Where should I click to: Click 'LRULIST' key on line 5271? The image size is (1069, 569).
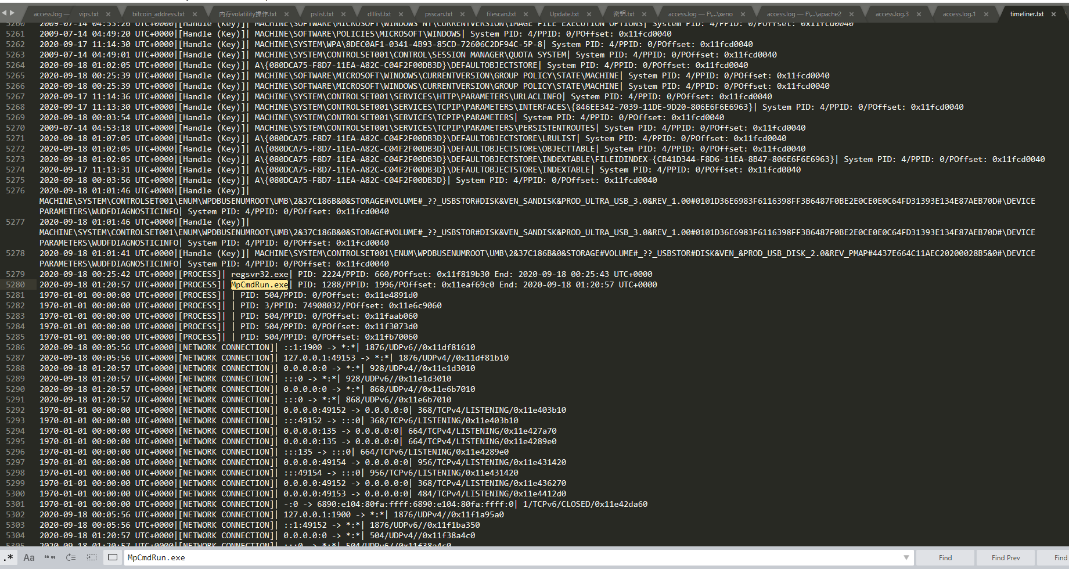click(x=560, y=138)
